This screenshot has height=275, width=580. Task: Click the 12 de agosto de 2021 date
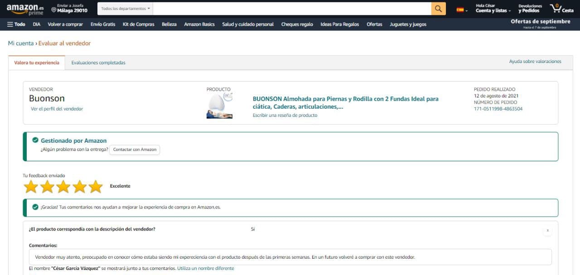pos(496,96)
